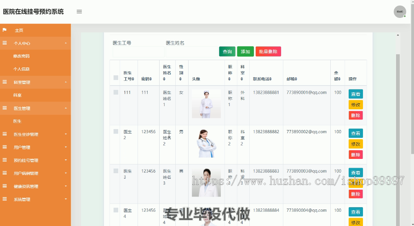414x226 pixels.
Task: Collapse the 科室管理 menu arrow
Action: pyautogui.click(x=66, y=82)
